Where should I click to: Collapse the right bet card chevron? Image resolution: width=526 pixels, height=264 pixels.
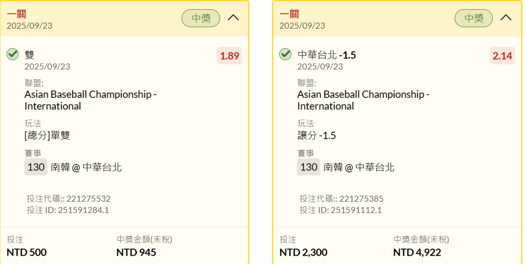coord(506,18)
